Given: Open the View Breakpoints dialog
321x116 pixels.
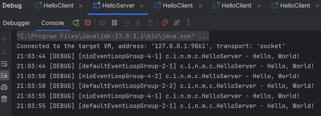Looking at the screenshot, I should [x=165, y=23].
